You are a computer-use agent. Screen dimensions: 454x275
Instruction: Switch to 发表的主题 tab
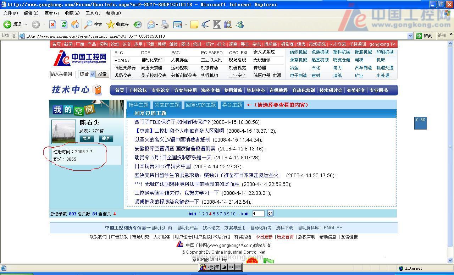tap(167, 105)
